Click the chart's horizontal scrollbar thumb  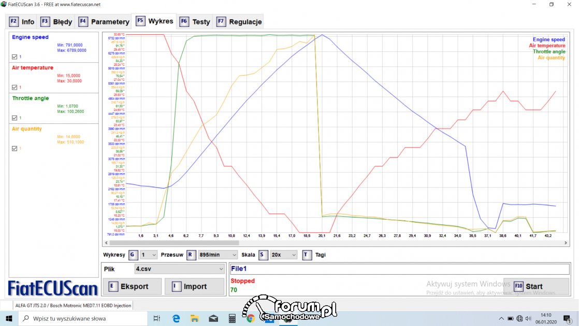[x=175, y=243]
